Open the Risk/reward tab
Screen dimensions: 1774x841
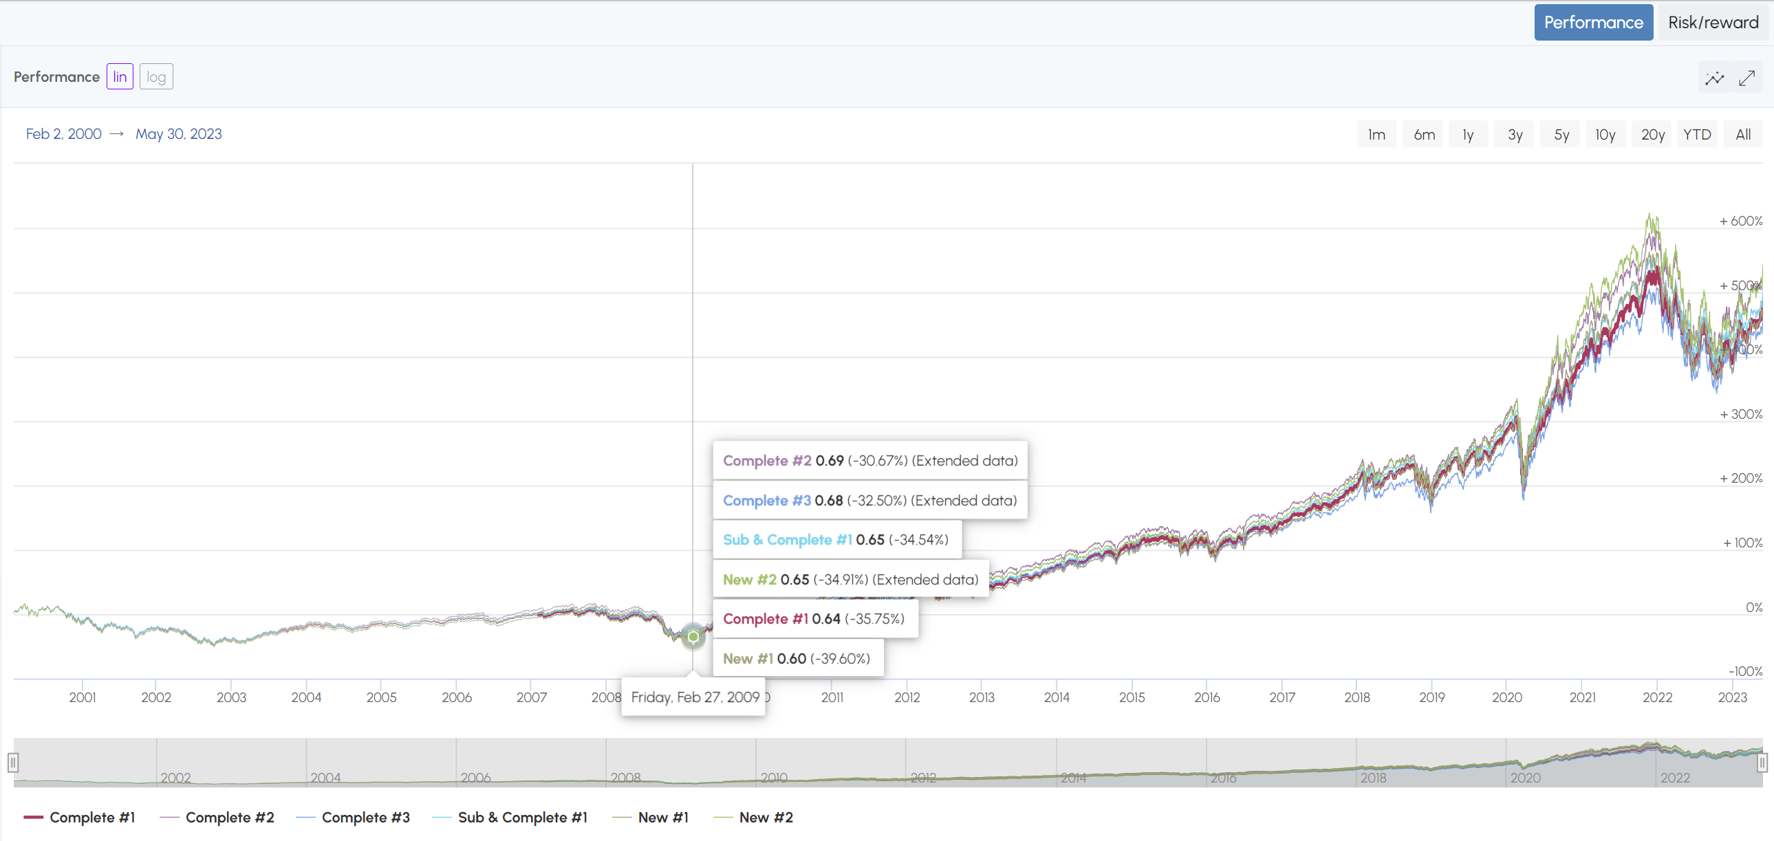click(1713, 23)
